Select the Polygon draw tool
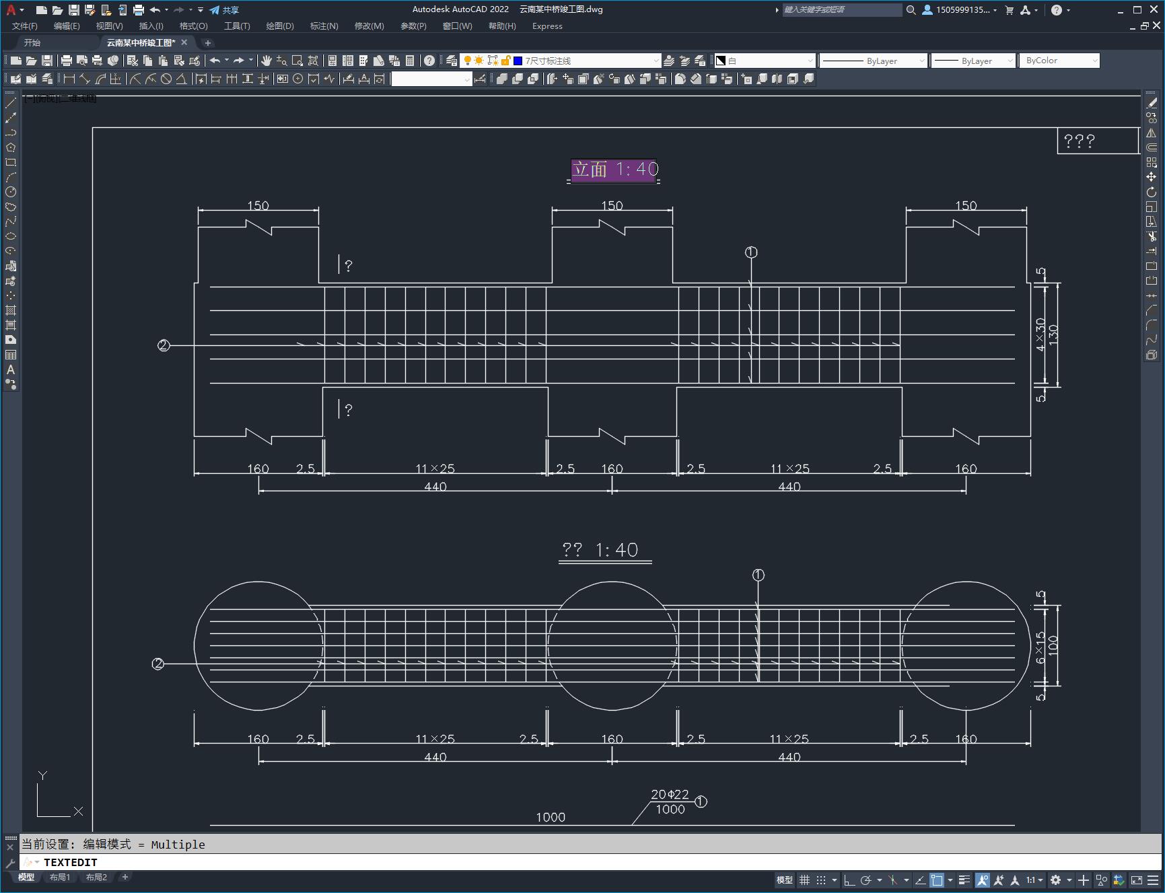 11,147
